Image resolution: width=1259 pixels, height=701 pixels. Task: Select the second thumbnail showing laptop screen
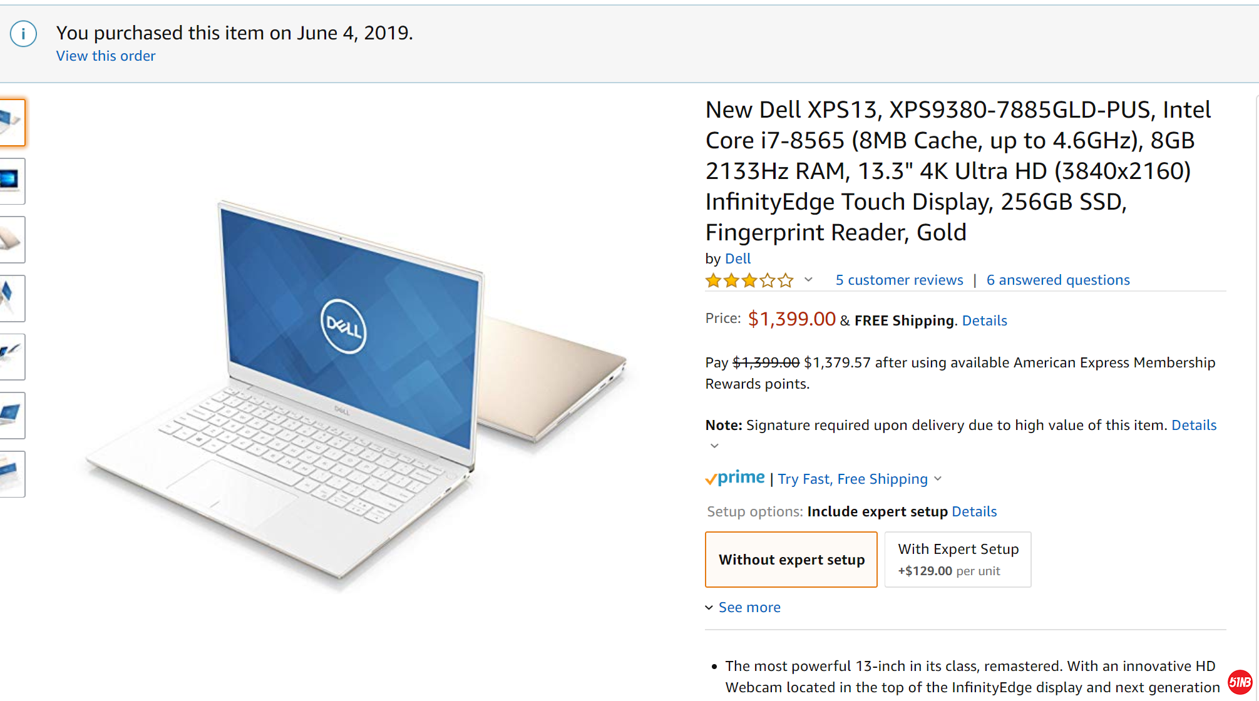click(x=11, y=181)
